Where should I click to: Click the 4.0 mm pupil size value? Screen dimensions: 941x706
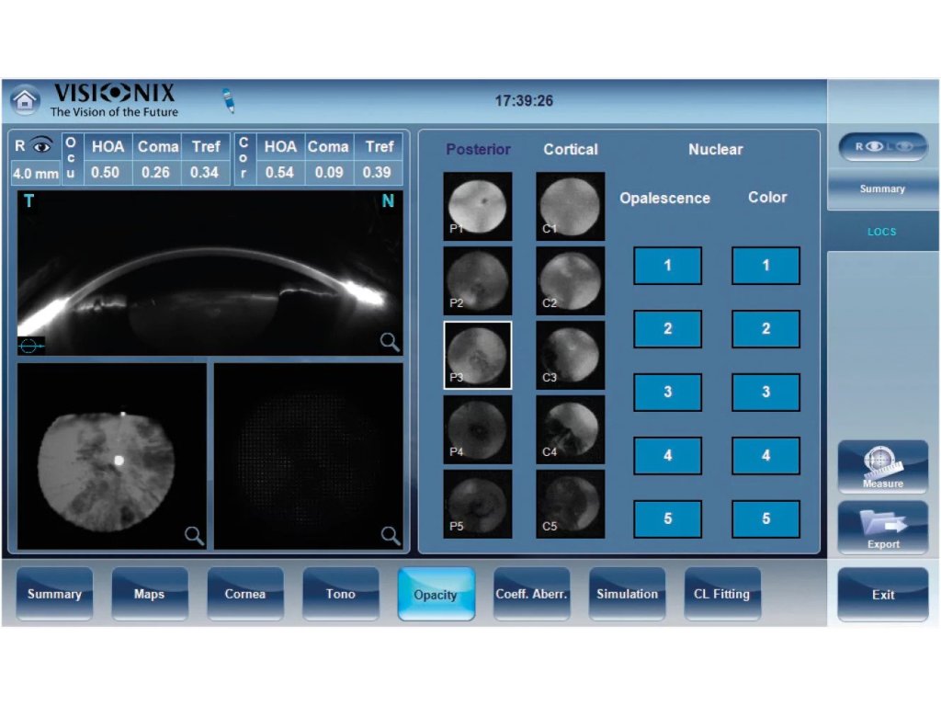pyautogui.click(x=36, y=174)
